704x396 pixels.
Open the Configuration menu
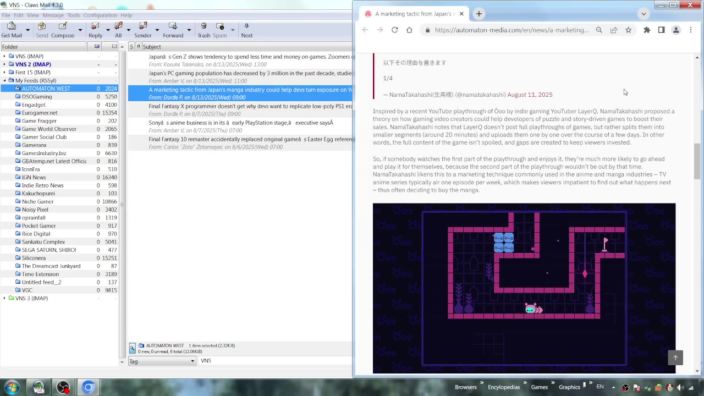(100, 15)
